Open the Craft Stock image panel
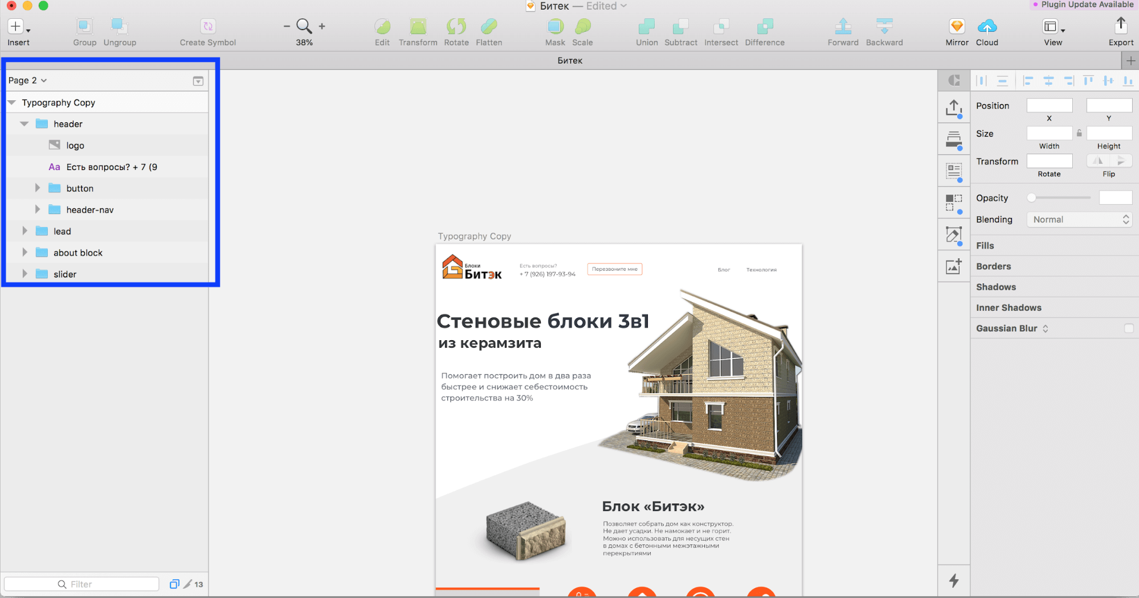The height and width of the screenshot is (598, 1139). (x=954, y=266)
